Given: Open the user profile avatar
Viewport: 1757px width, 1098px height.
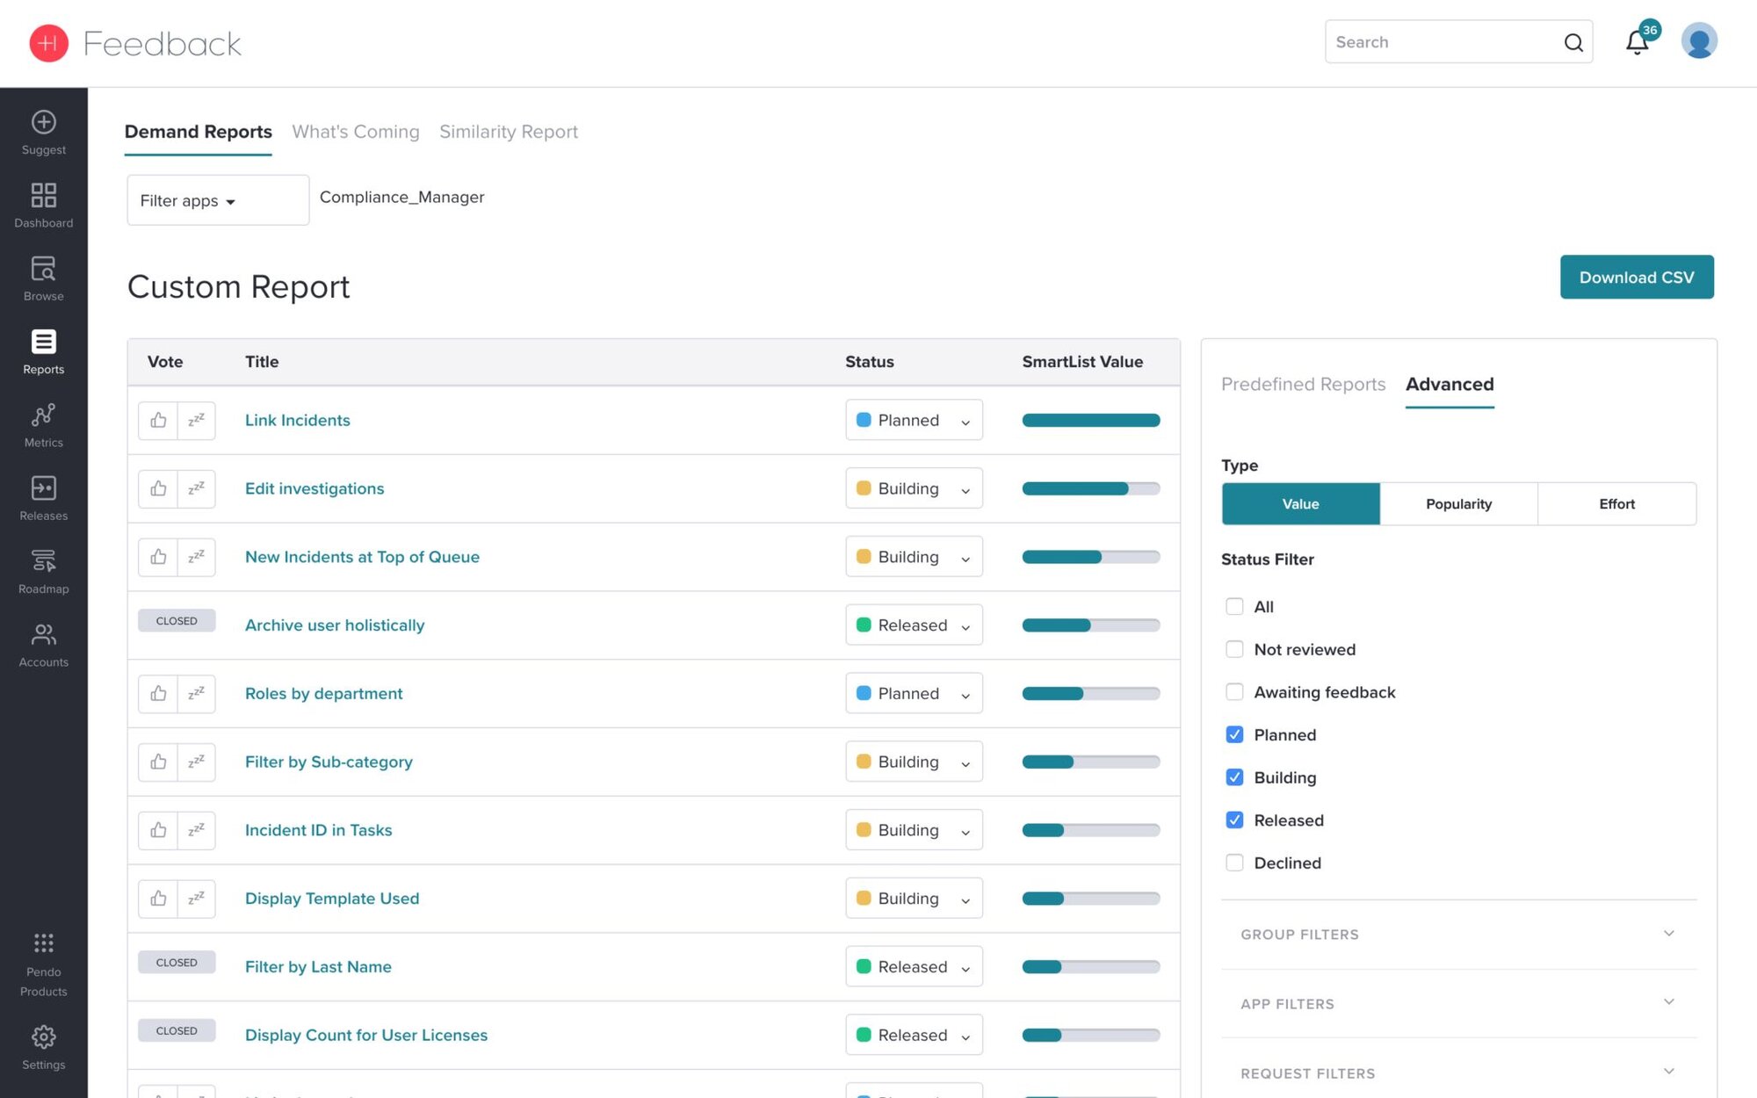Looking at the screenshot, I should (1699, 41).
